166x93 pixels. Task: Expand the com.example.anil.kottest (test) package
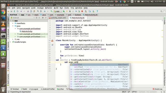click(x=15, y=37)
